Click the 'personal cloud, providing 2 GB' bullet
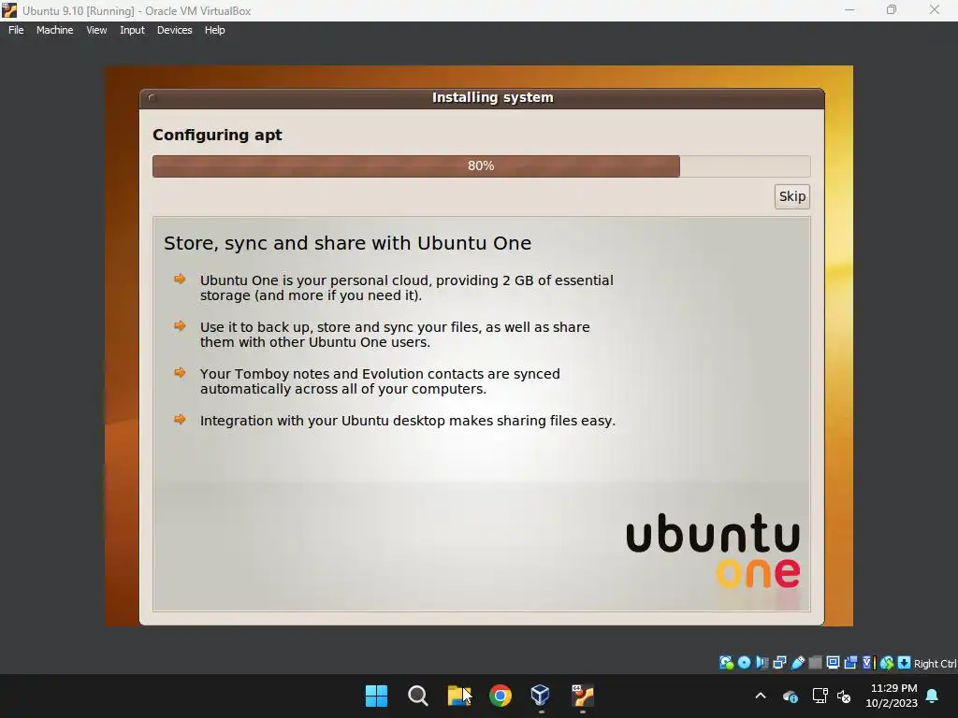 (406, 288)
